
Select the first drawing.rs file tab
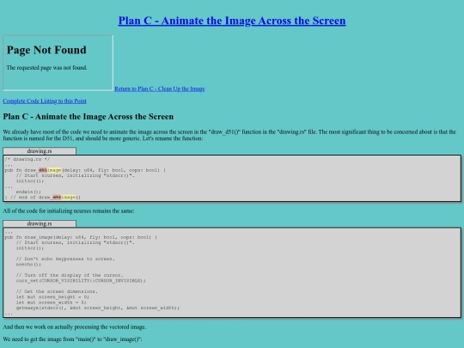[x=40, y=151]
